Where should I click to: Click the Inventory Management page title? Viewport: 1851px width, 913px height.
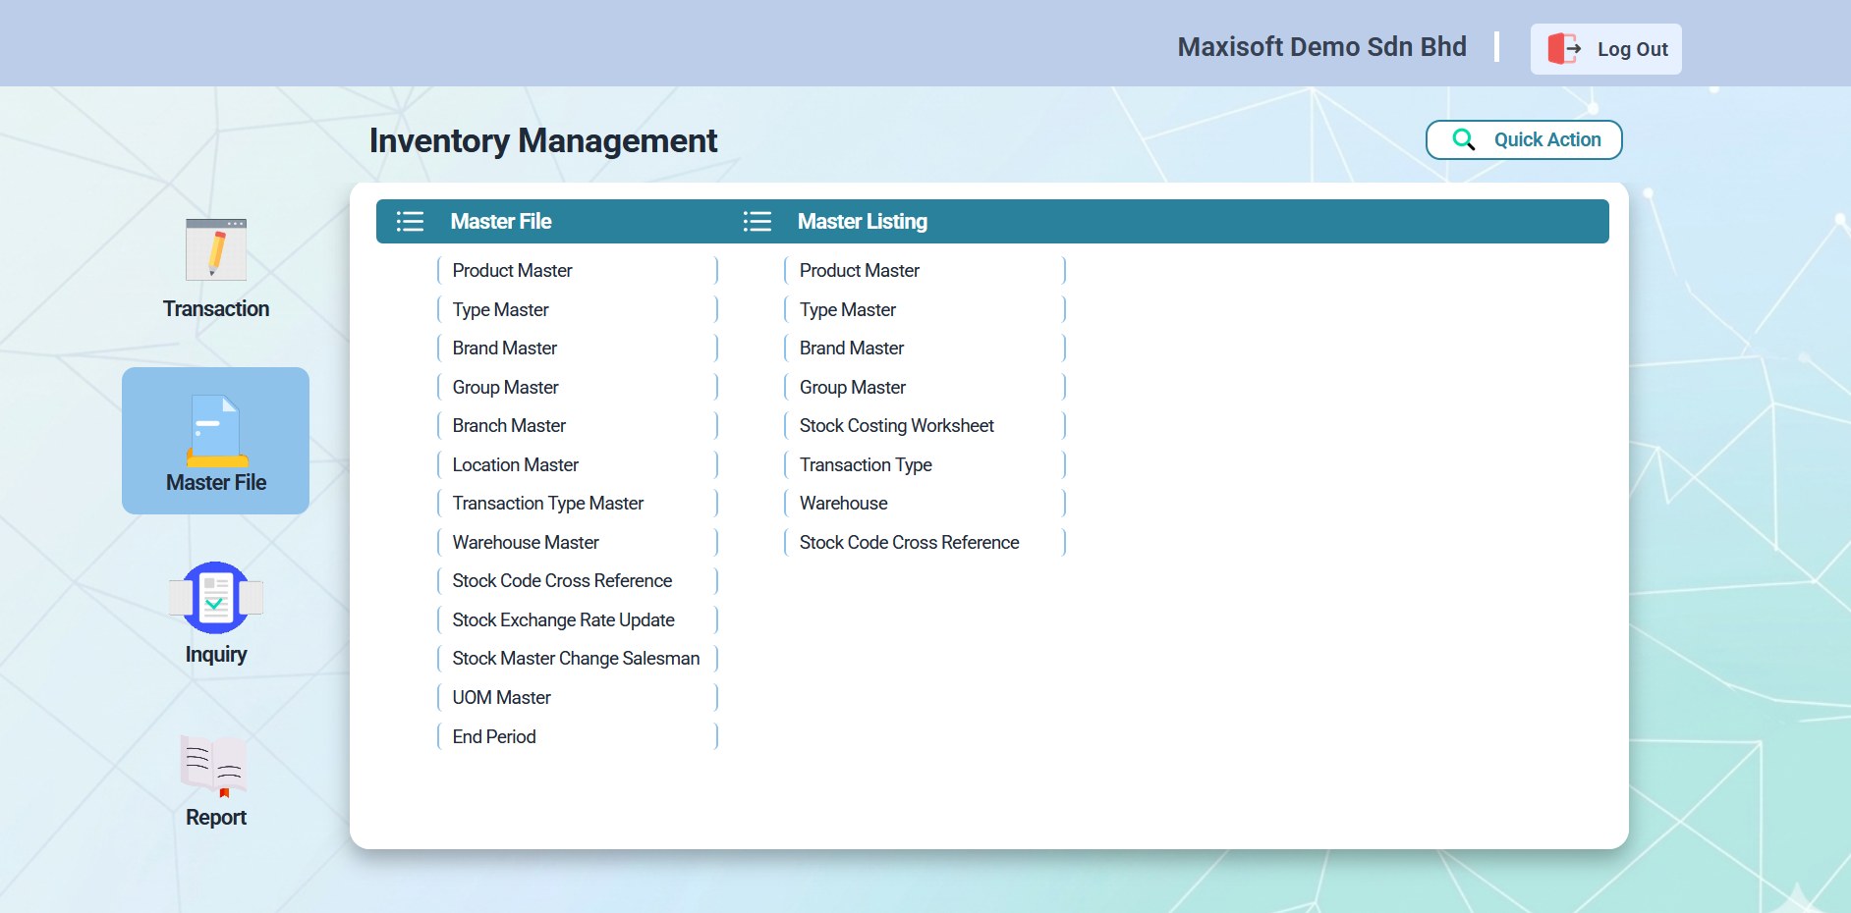pyautogui.click(x=543, y=140)
